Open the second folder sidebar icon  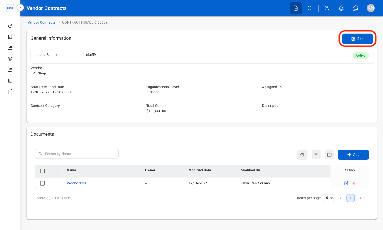[x=10, y=70]
